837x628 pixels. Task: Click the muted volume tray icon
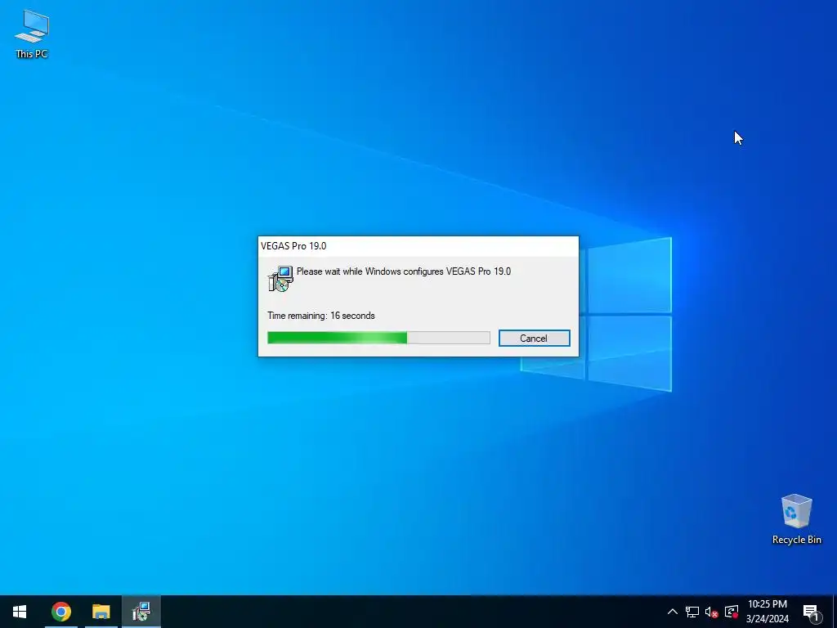point(711,612)
